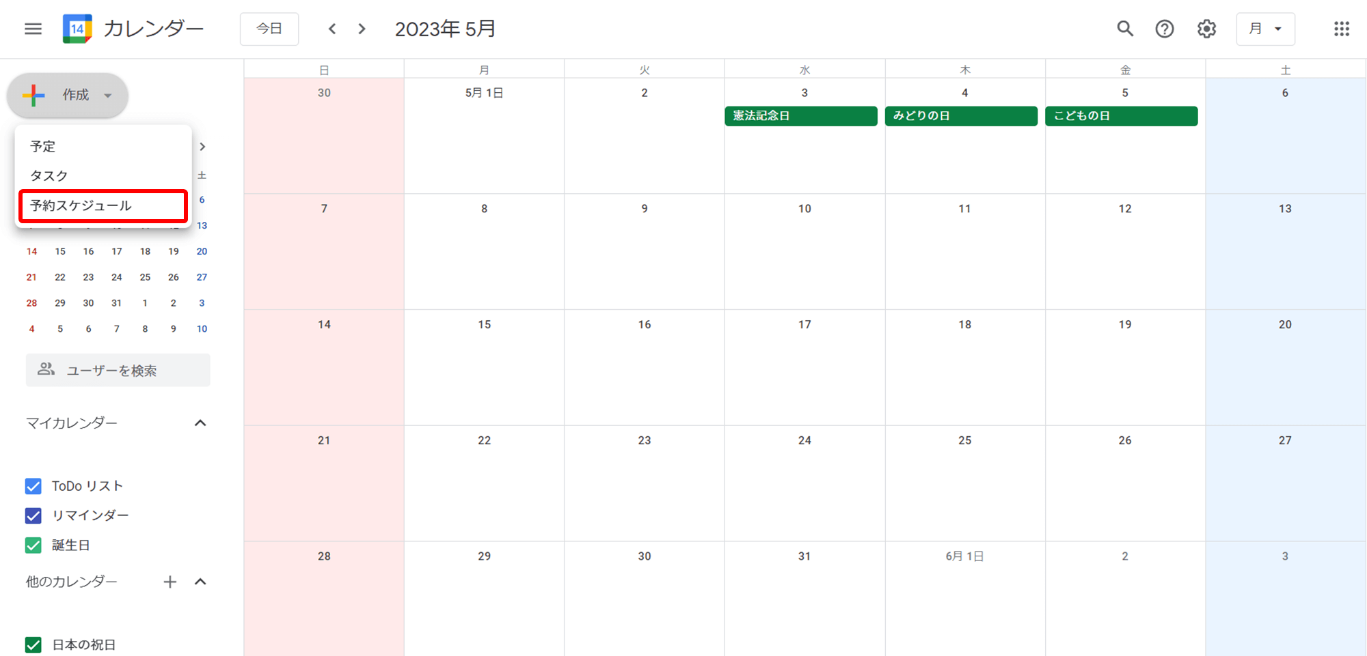Viewport: 1367px width, 656px height.
Task: Click the 2023年 5月 title
Action: click(x=445, y=29)
